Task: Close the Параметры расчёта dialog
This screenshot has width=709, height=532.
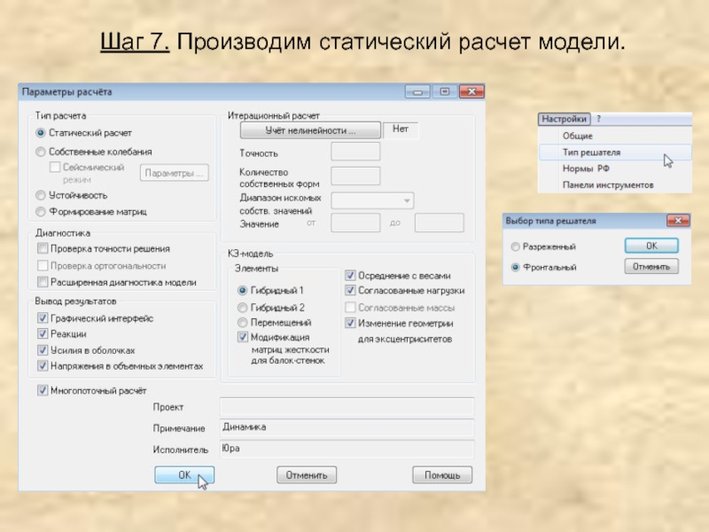Action: pyautogui.click(x=471, y=92)
